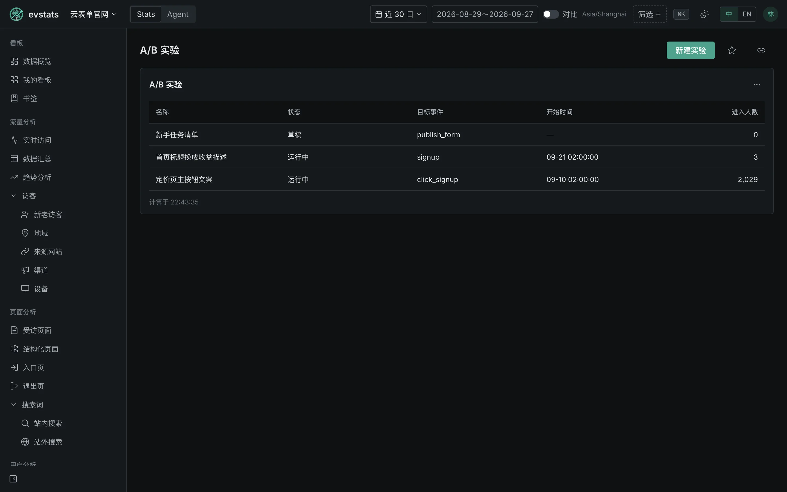The image size is (787, 492).
Task: Open 结构化页面 report
Action: point(63,349)
